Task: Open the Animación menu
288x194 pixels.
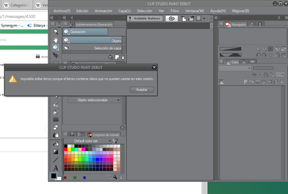Action: (x=103, y=11)
